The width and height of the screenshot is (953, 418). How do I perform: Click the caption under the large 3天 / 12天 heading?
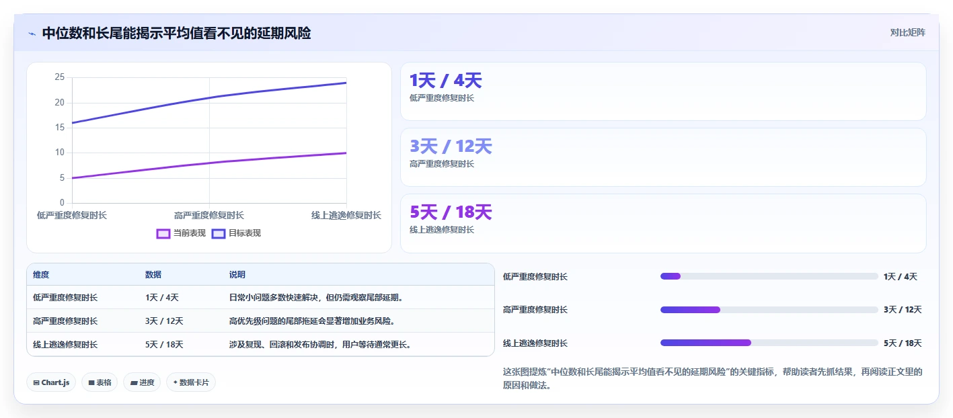click(x=442, y=164)
